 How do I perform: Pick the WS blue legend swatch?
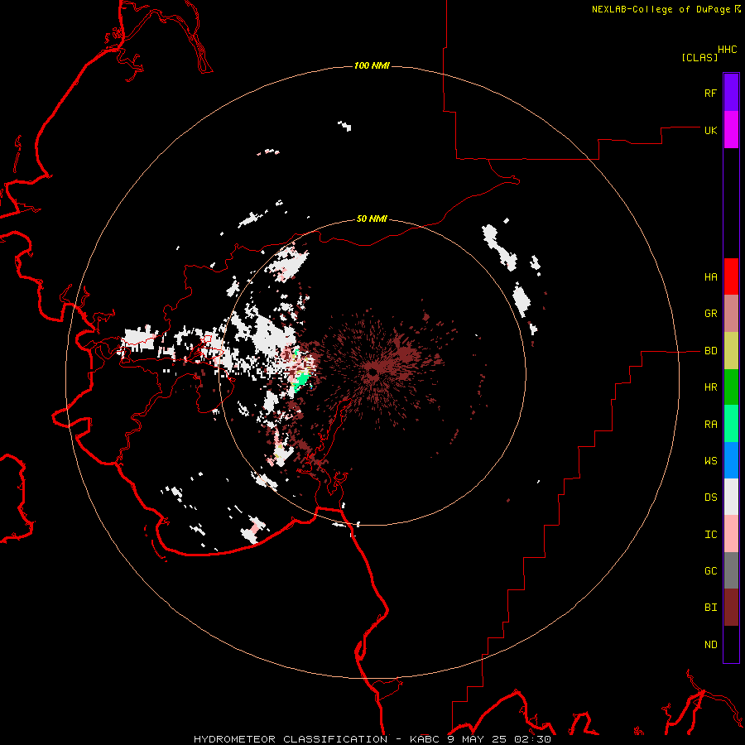coord(731,460)
